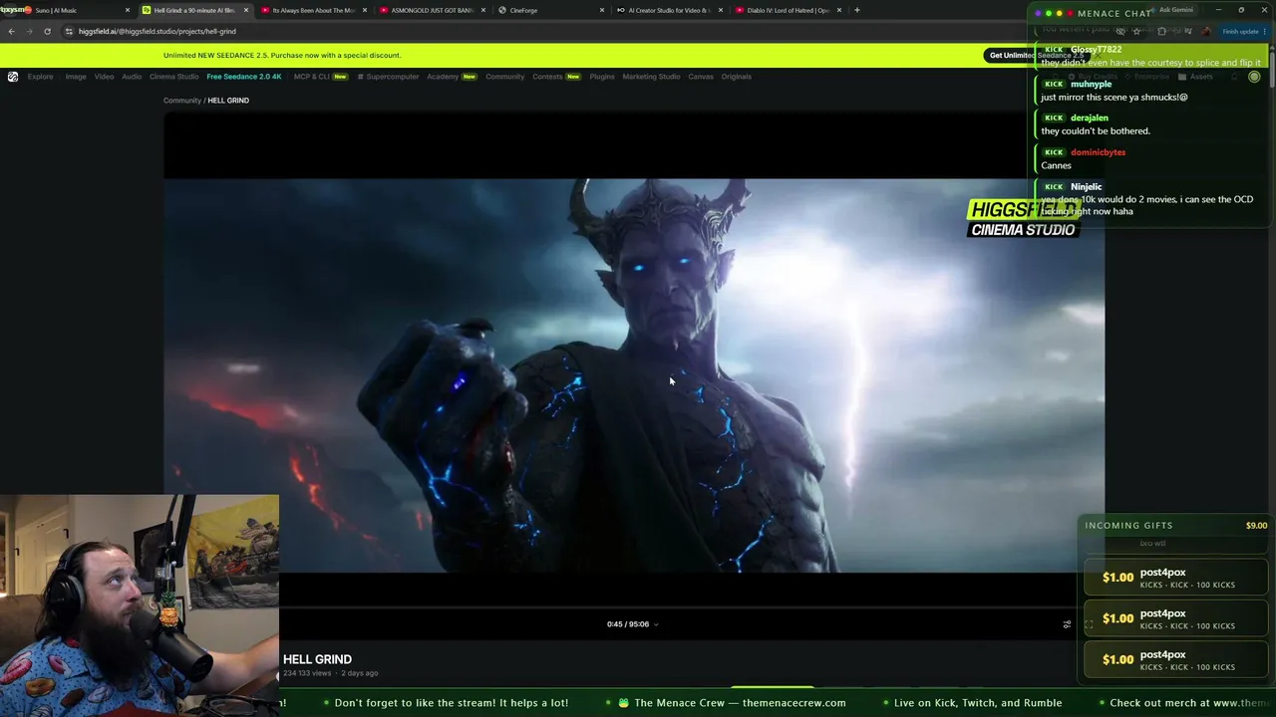Switch to the Its Always Been About The Money tab
This screenshot has height=717, width=1276.
[x=314, y=10]
